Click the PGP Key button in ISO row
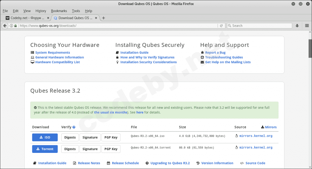 point(111,137)
